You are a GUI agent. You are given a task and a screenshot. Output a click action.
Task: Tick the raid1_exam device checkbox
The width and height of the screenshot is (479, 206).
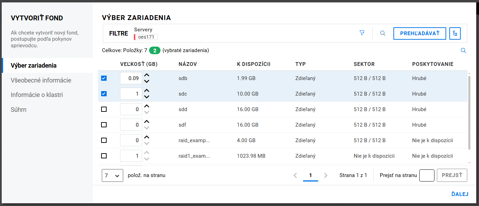(x=104, y=156)
